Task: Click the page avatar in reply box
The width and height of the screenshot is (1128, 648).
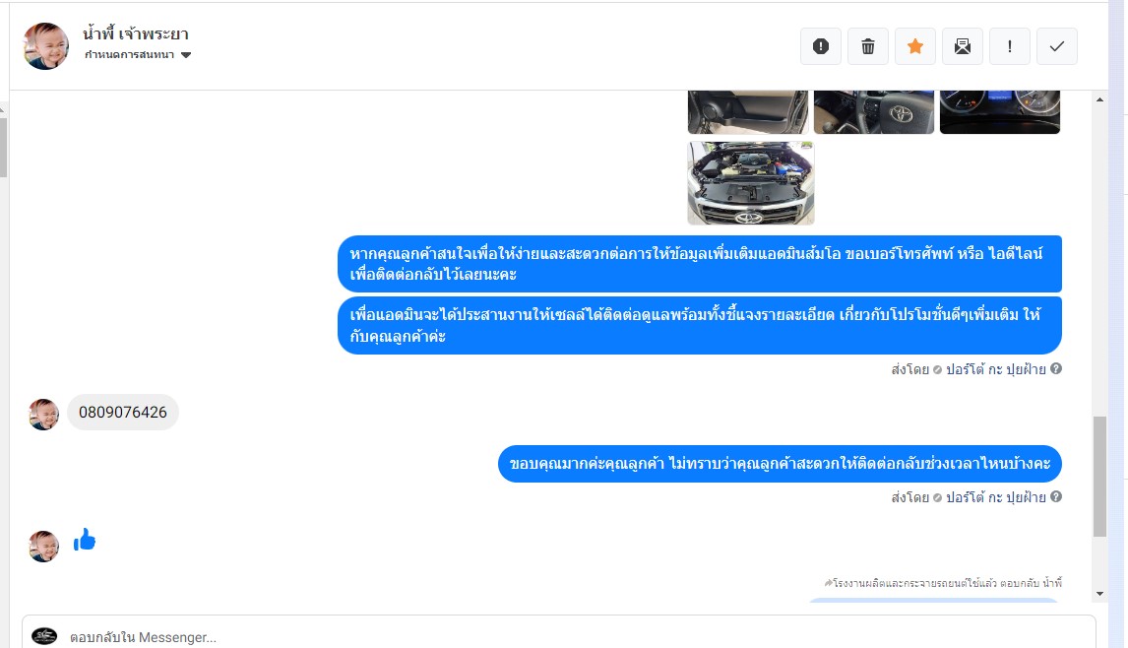Action: (44, 636)
